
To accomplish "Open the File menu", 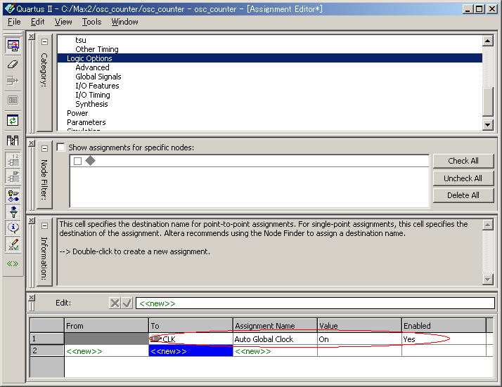I will pyautogui.click(x=14, y=22).
